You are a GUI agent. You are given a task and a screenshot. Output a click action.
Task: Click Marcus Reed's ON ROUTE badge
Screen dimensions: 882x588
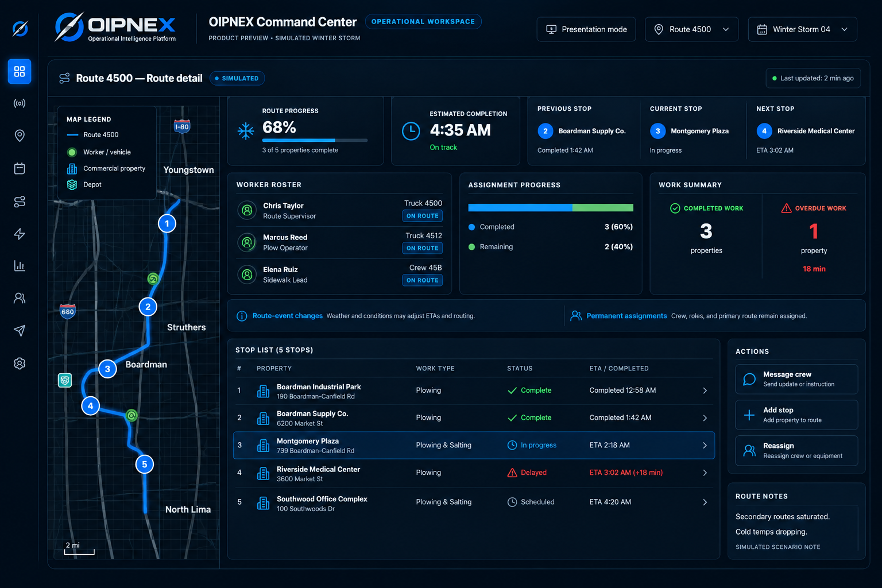coord(423,248)
